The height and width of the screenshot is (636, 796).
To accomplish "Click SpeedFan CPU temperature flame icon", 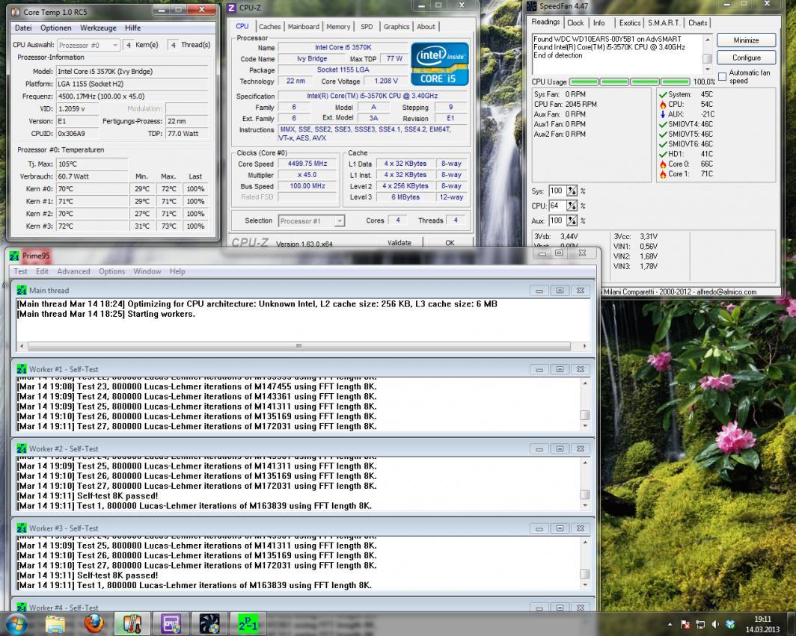I will (663, 105).
